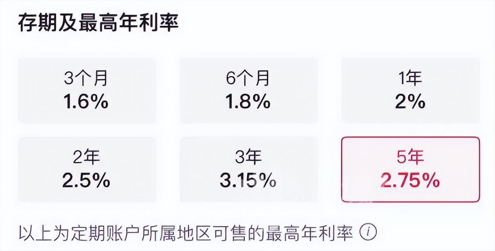
Task: Choose the 1年 deposit term card
Action: 410,90
